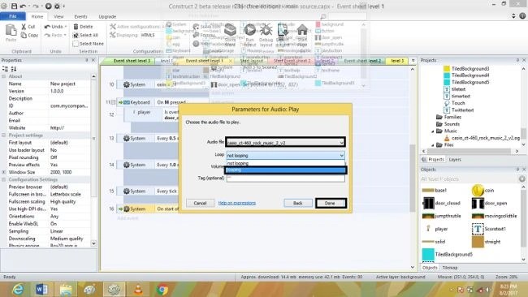Click the Back button in dialog
528x297 pixels.
coord(298,203)
